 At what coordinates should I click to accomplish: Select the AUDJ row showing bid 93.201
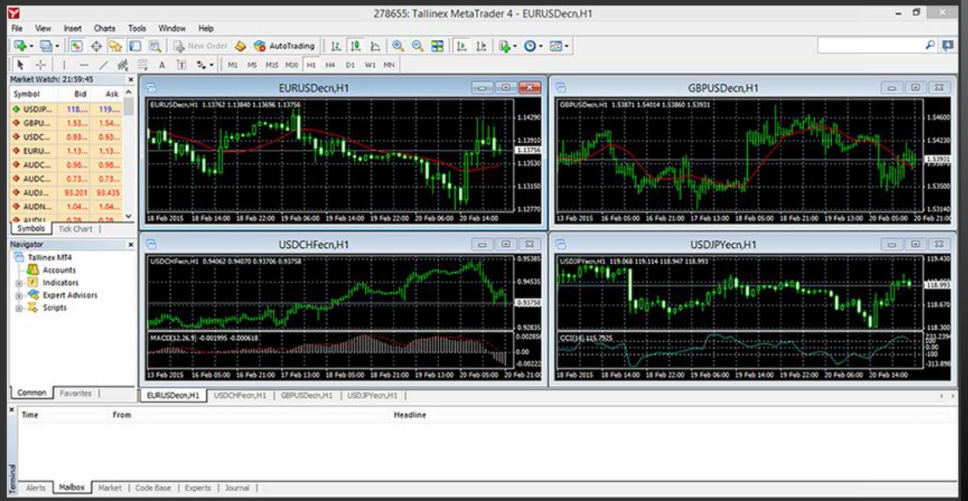(66, 192)
